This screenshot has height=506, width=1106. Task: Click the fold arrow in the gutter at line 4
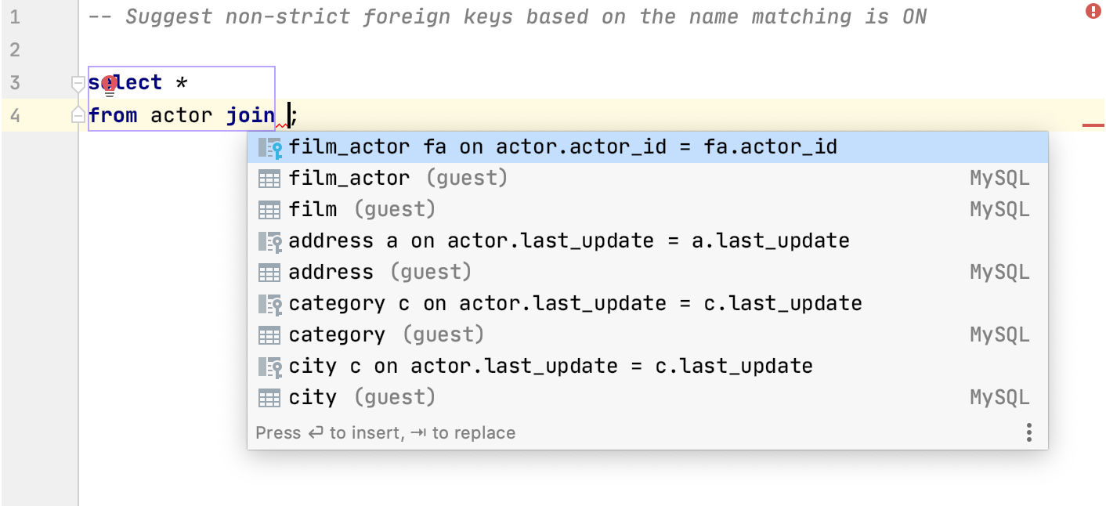78,115
